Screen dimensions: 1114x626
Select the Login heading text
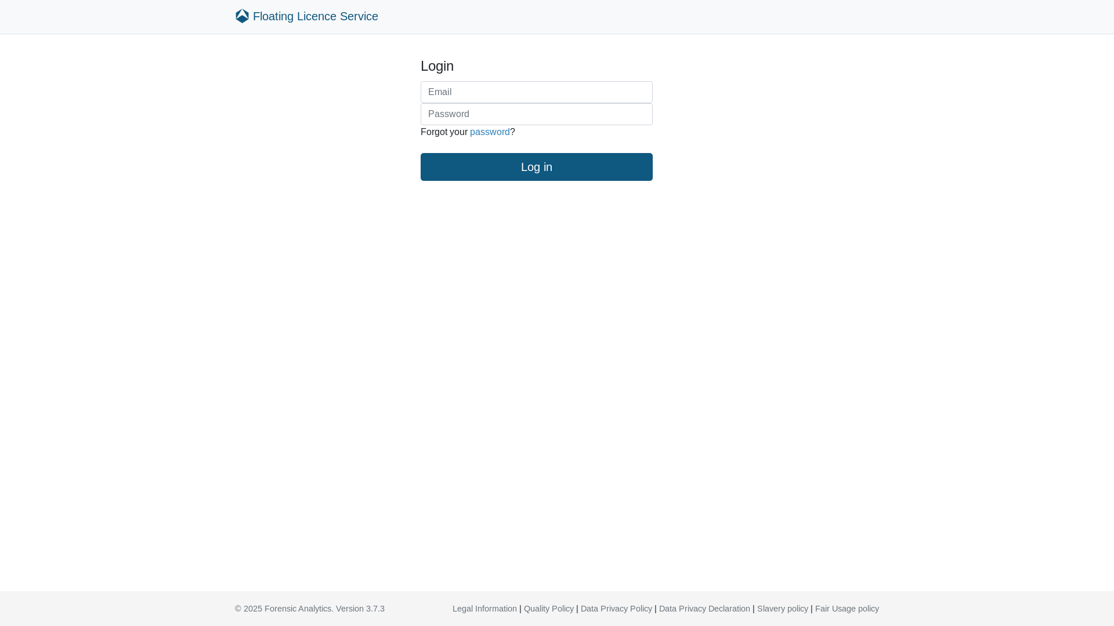[437, 66]
